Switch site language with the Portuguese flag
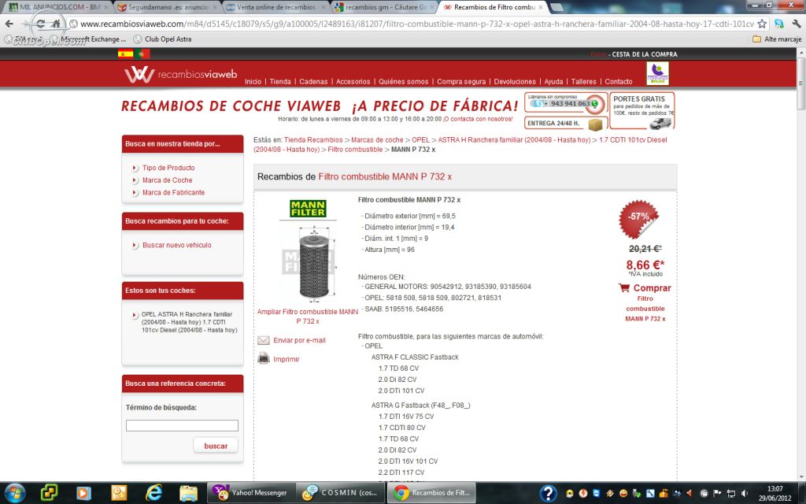The height and width of the screenshot is (504, 806). point(143,54)
